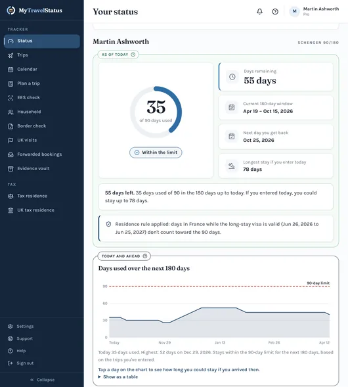Click the Within the limit badge
The height and width of the screenshot is (387, 348).
pos(156,152)
